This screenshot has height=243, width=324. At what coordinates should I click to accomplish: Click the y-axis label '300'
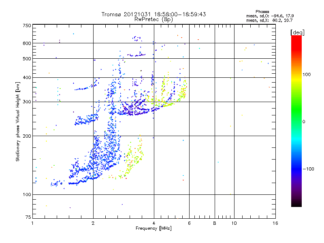27,102
